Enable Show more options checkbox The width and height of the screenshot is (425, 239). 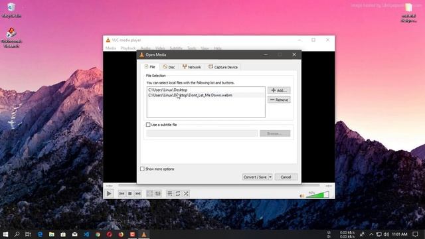click(x=142, y=169)
